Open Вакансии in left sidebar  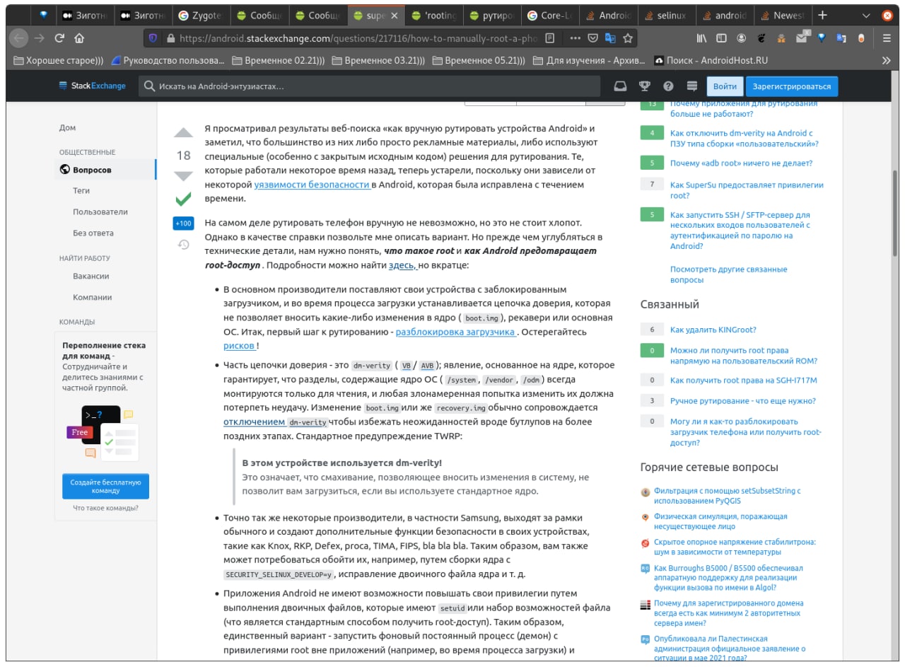[x=91, y=277]
